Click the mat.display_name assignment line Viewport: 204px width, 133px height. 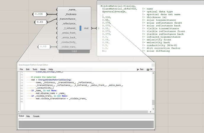pos(51,93)
